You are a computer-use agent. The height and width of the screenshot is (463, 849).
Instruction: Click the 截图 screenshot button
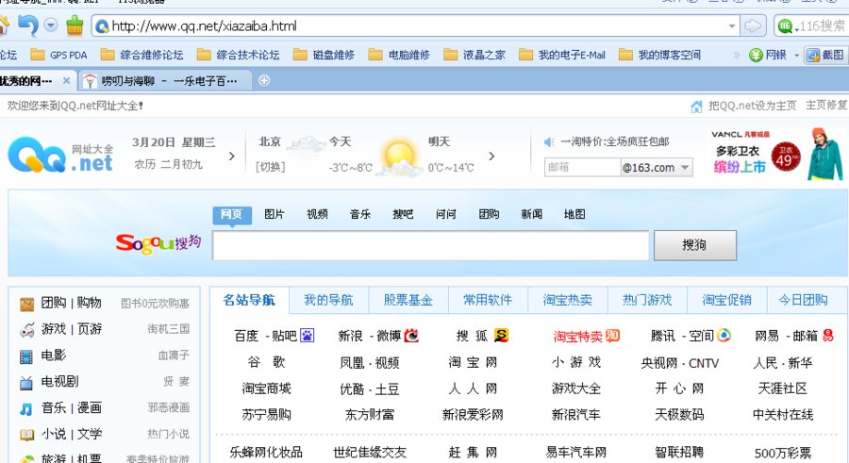tap(825, 56)
